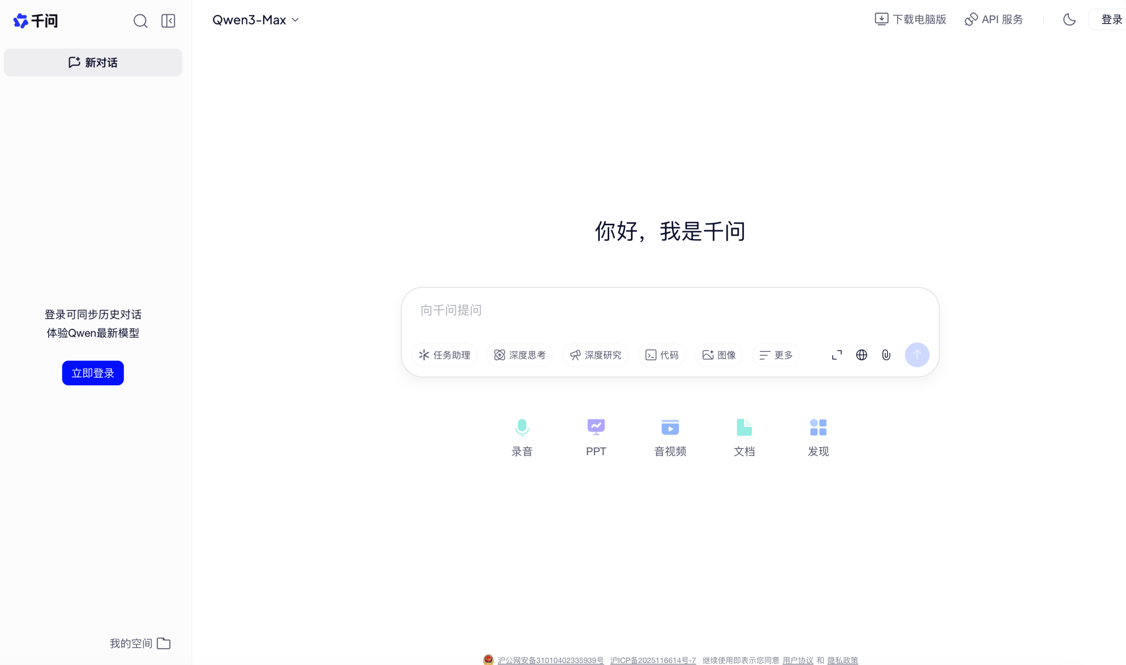
Task: Open the 用户协议 user agreement link
Action: pos(798,660)
